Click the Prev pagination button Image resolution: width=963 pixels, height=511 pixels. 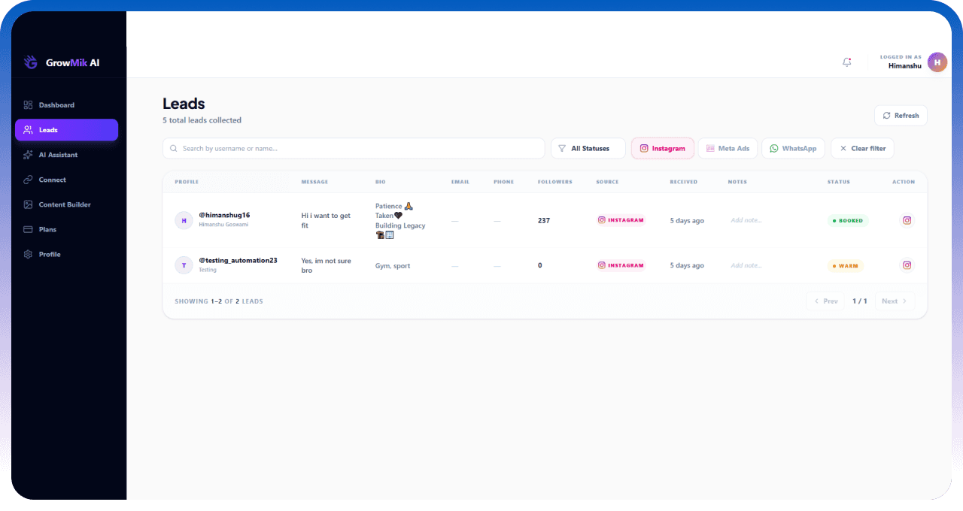coord(825,301)
